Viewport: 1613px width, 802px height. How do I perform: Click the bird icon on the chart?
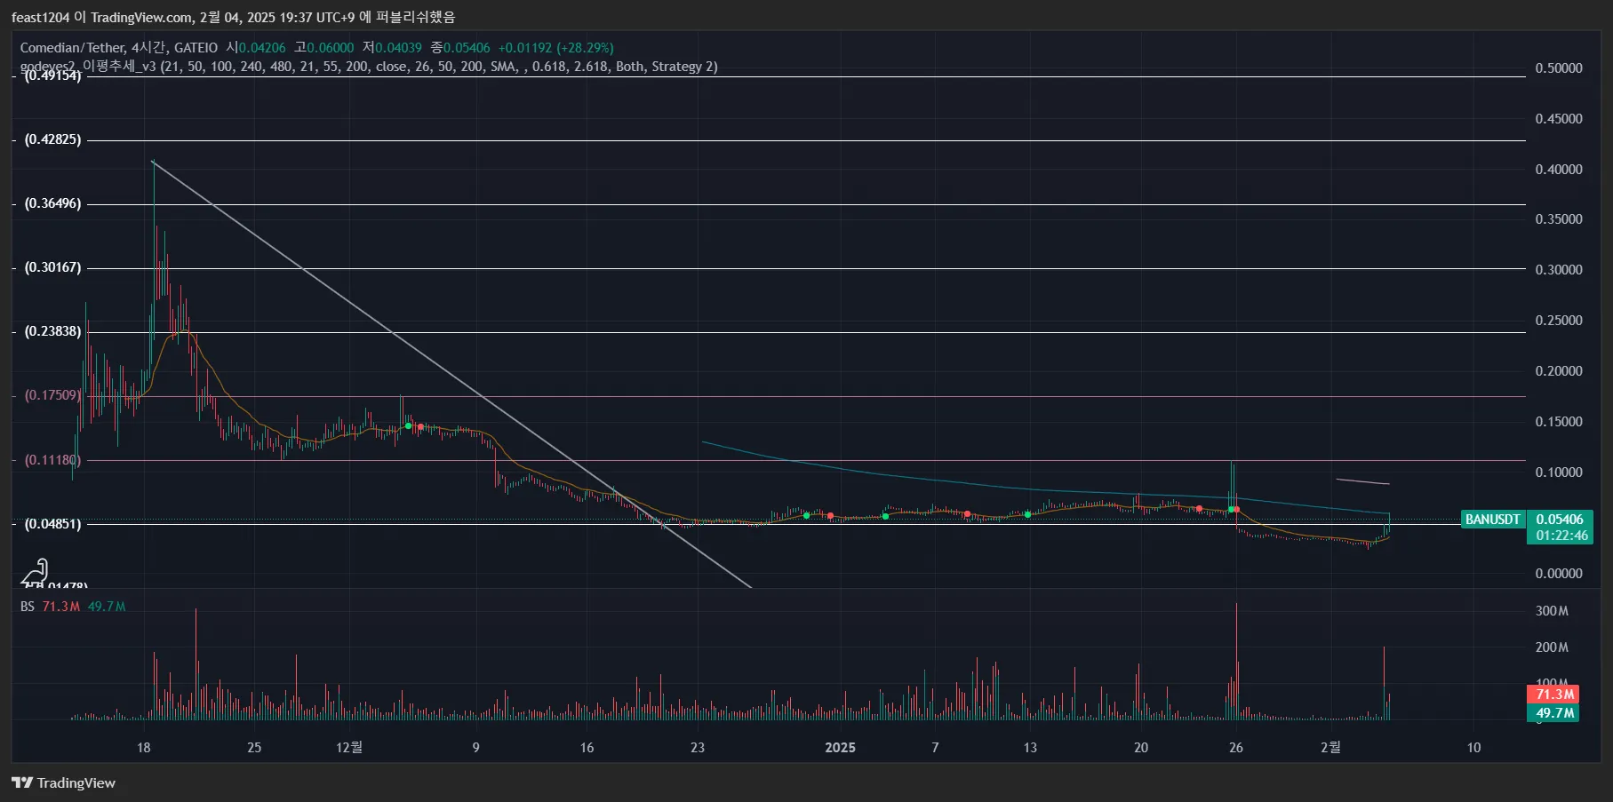pos(36,572)
